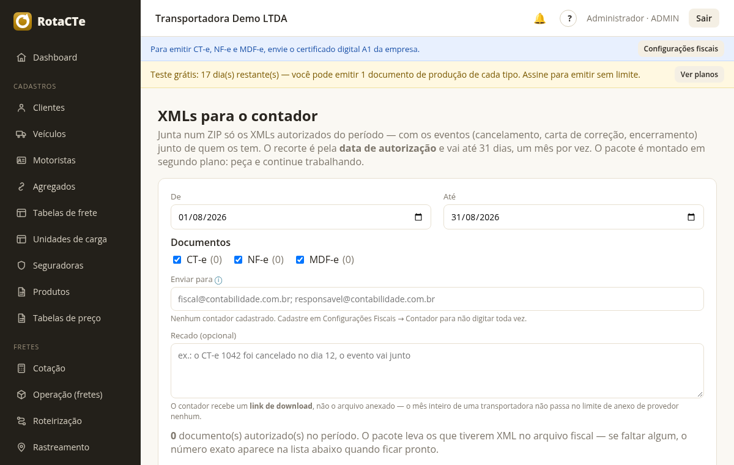The height and width of the screenshot is (465, 734).
Task: Click the Seguradoras shield icon
Action: 21,266
